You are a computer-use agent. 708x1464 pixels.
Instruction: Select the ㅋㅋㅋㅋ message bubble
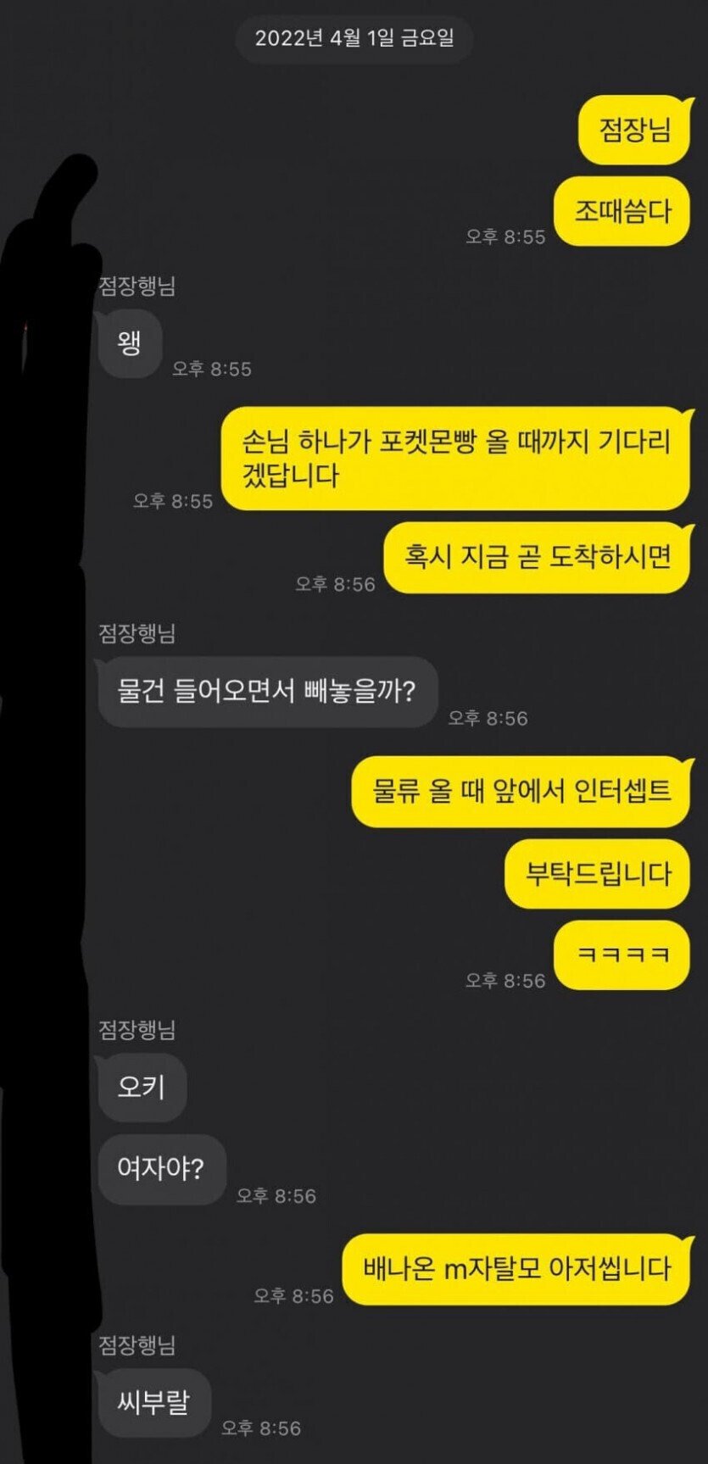(622, 955)
